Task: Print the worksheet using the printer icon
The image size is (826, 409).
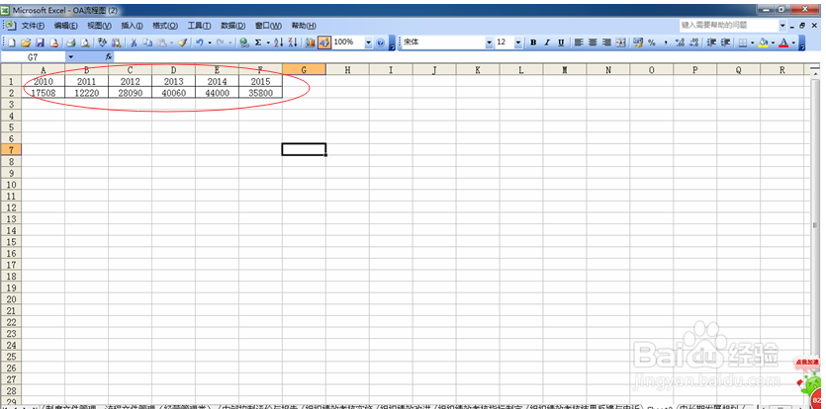Action: (x=71, y=42)
